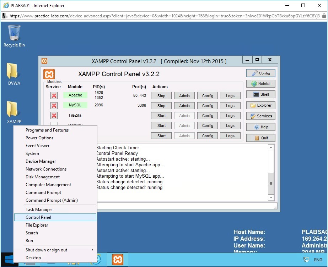Launch Command Prompt from menu
The height and width of the screenshot is (267, 328).
click(x=55, y=193)
